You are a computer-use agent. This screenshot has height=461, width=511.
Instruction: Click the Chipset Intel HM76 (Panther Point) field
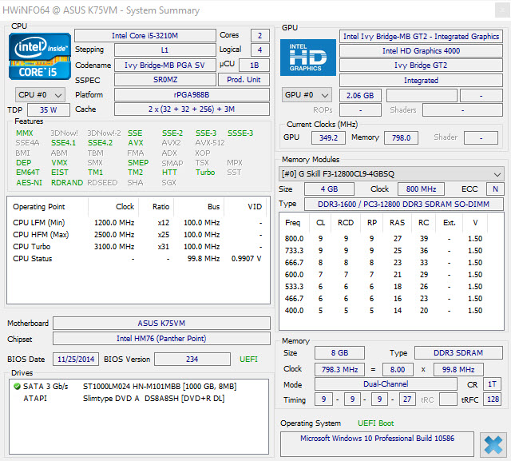pyautogui.click(x=161, y=339)
